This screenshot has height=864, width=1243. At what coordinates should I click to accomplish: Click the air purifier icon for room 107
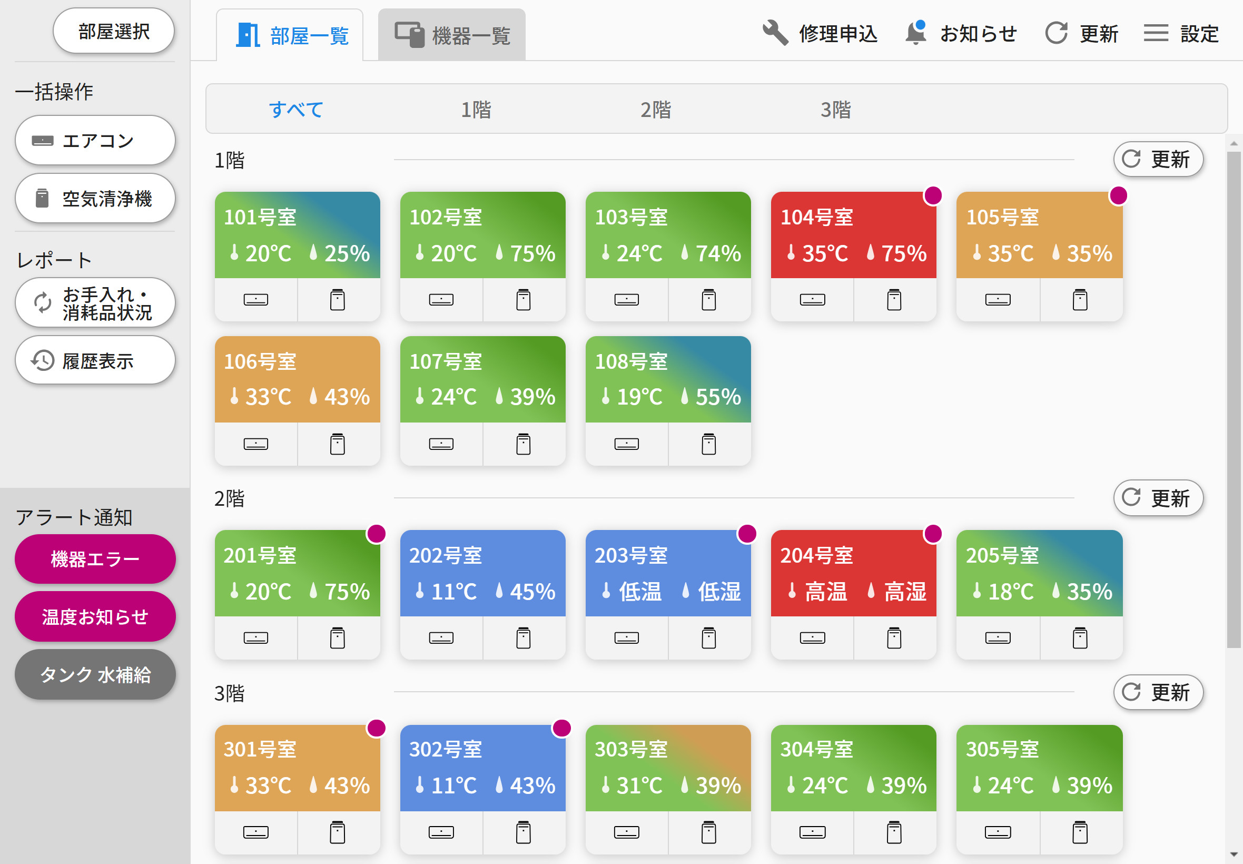pyautogui.click(x=522, y=444)
